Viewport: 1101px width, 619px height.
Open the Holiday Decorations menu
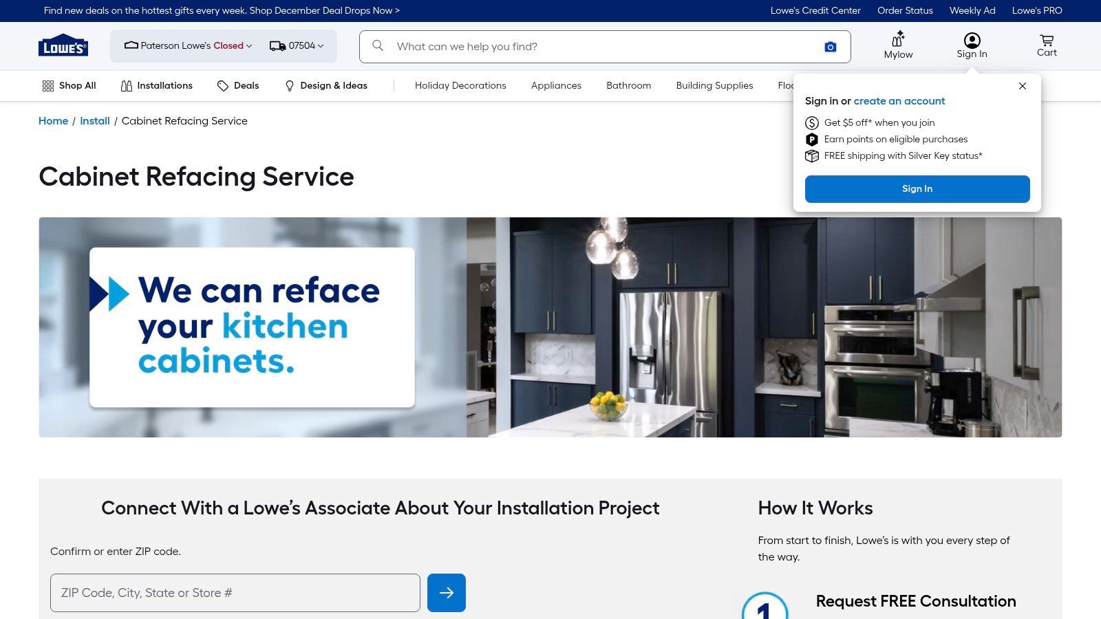(460, 85)
